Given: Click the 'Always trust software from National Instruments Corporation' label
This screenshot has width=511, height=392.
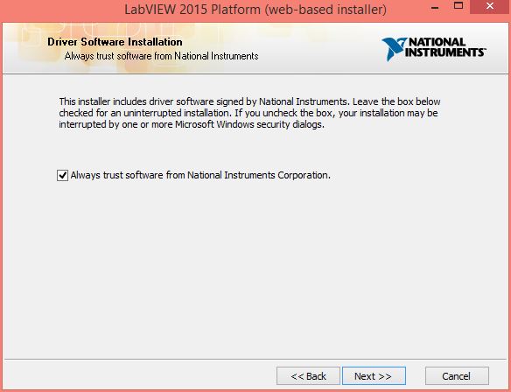Looking at the screenshot, I should (200, 175).
